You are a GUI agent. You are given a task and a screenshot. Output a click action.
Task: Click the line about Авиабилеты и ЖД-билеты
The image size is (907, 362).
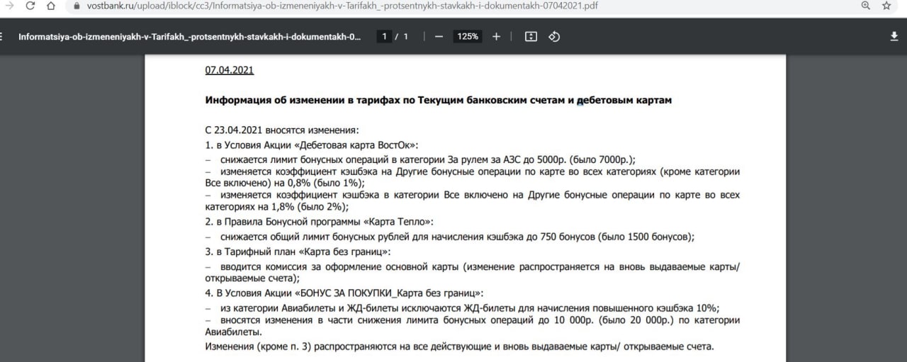pos(463,307)
